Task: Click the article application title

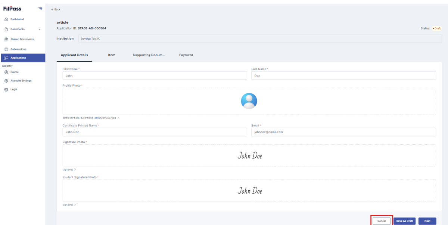Action: [x=62, y=22]
